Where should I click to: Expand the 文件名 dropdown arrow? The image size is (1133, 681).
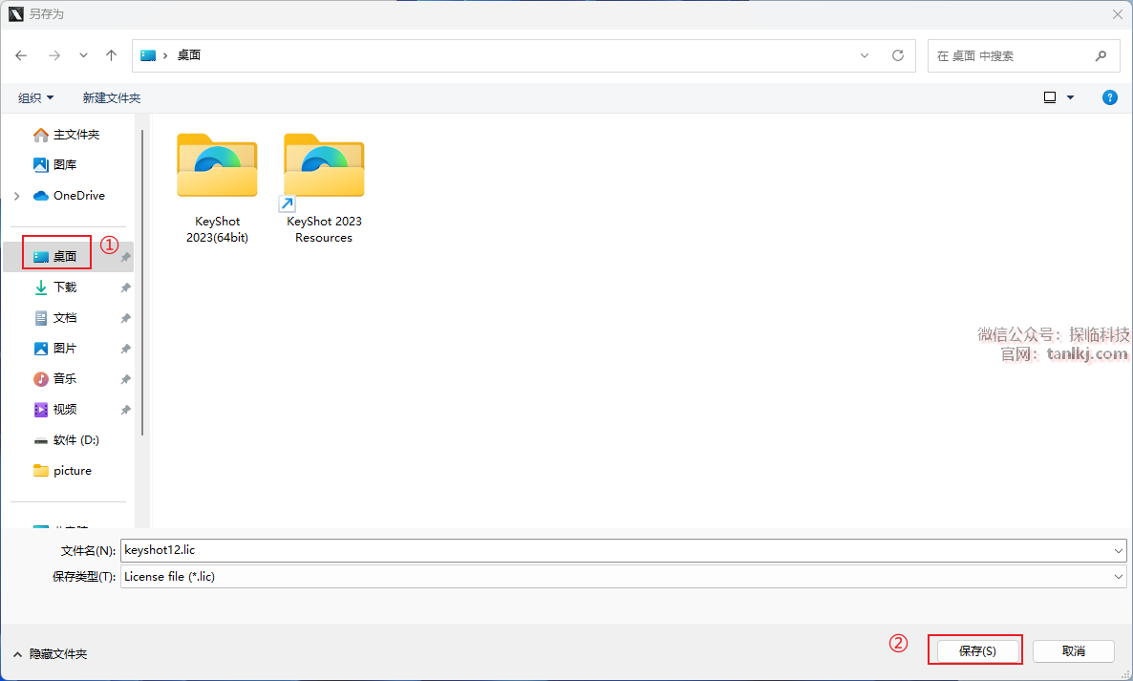[x=1119, y=551]
